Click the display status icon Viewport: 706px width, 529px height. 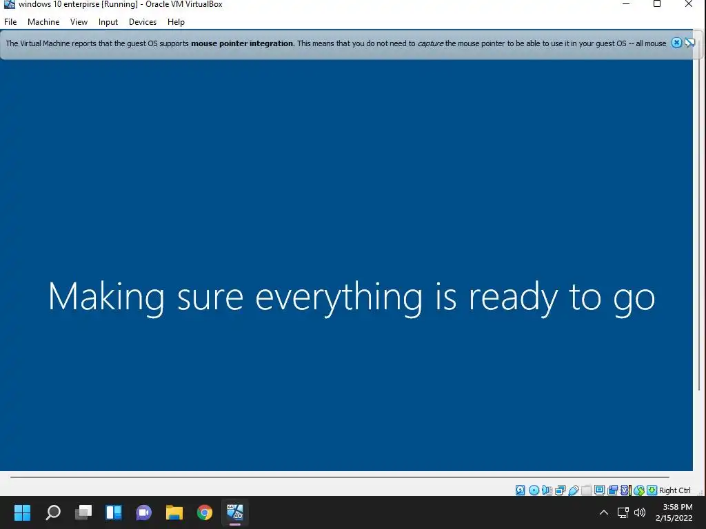599,490
